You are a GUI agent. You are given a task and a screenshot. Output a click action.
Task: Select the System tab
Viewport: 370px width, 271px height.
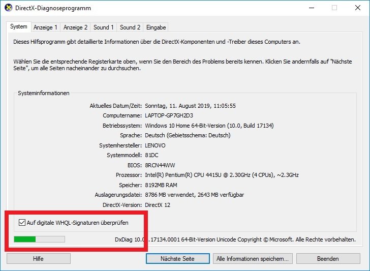pyautogui.click(x=18, y=26)
